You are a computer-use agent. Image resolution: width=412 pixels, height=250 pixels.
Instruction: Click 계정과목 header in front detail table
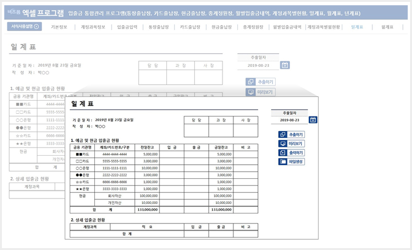[90, 227]
